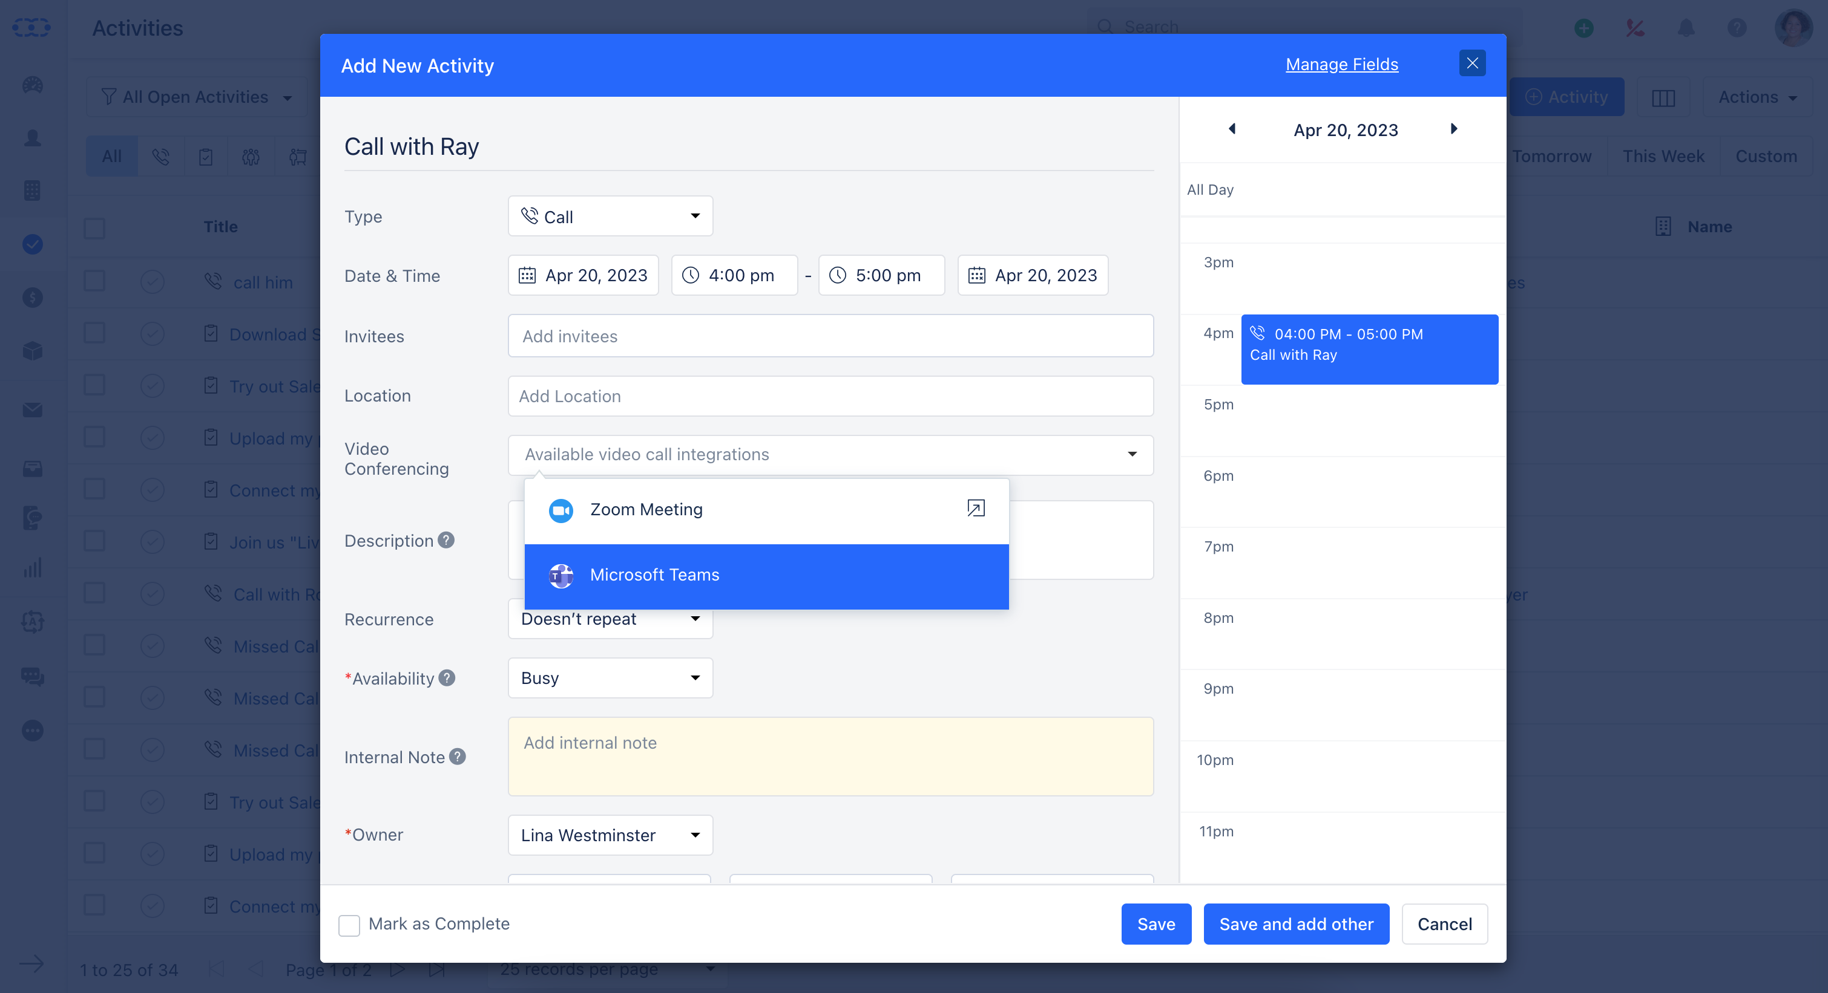Mark 'call him' activity complete circle
The image size is (1828, 993).
[152, 281]
